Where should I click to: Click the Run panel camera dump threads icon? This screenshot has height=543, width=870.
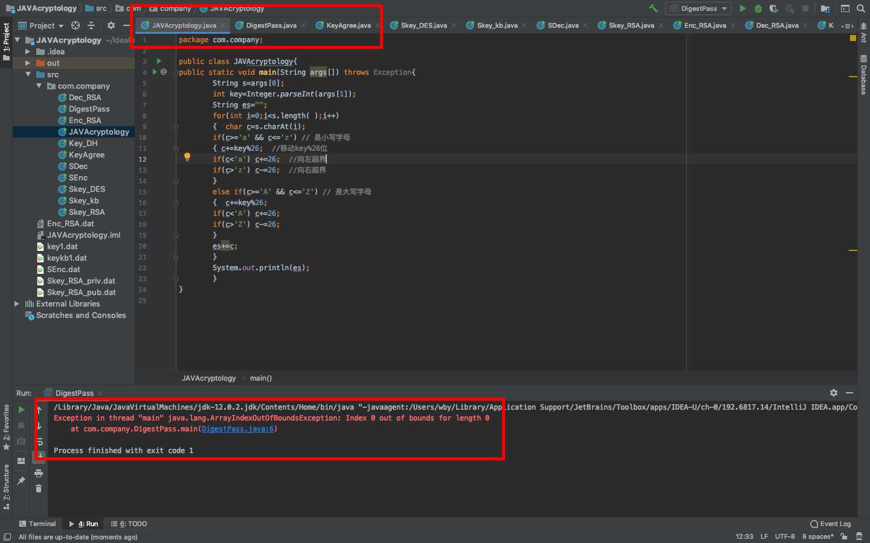21,441
